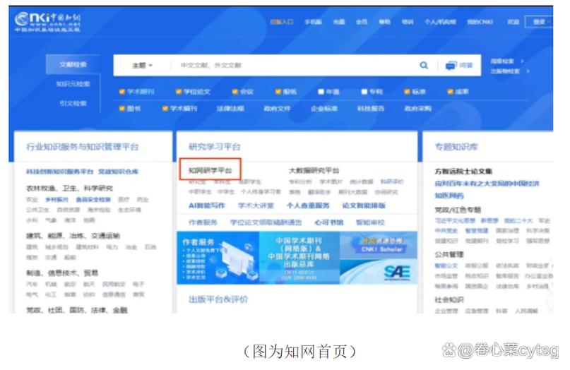Click the 公共管理 heading
This screenshot has height=370, width=570.
449,254
